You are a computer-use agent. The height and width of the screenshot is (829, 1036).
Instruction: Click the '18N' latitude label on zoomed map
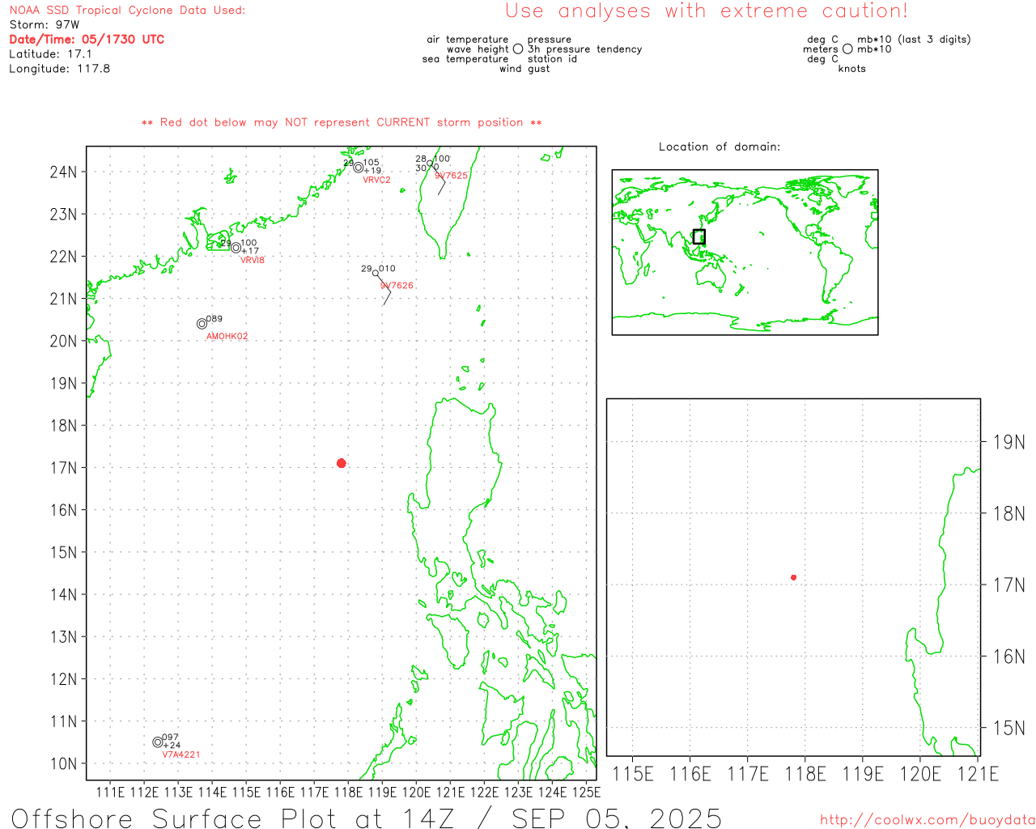pyautogui.click(x=1009, y=513)
